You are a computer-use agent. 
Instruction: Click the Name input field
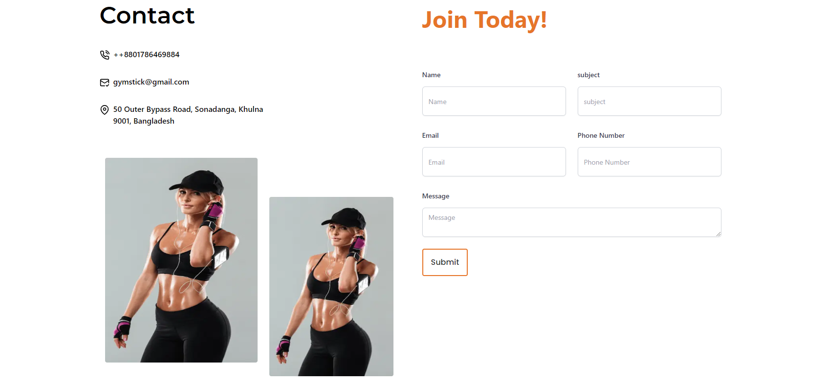point(494,101)
